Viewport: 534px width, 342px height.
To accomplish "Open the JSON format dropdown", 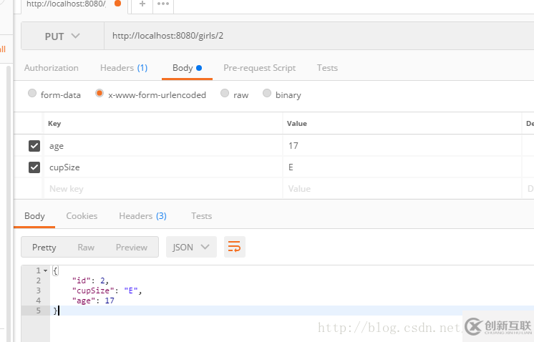I will 191,247.
